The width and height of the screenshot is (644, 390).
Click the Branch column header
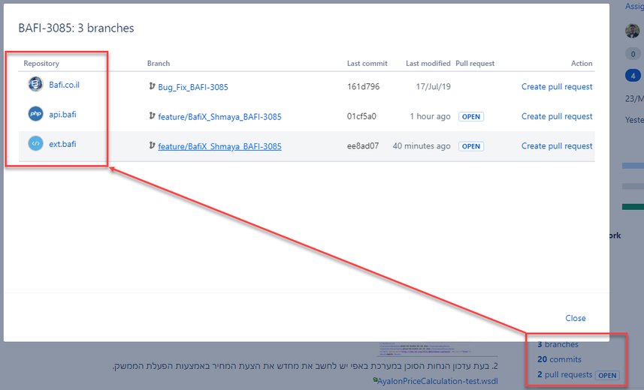pos(159,64)
